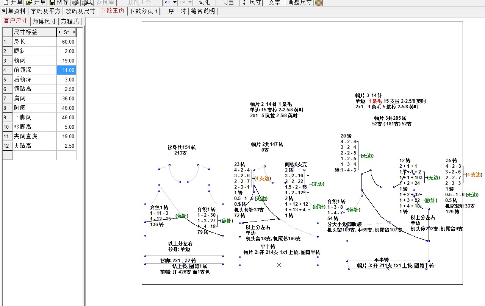This screenshot has width=485, height=306.
Task: Select the 师傅尺寸 sub-tab
Action: tap(44, 21)
